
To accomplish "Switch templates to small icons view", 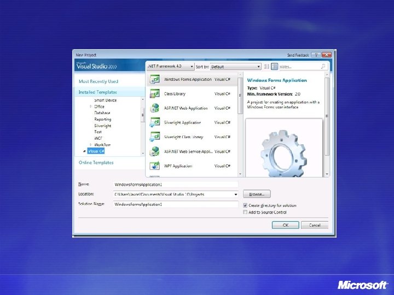I will pos(266,67).
